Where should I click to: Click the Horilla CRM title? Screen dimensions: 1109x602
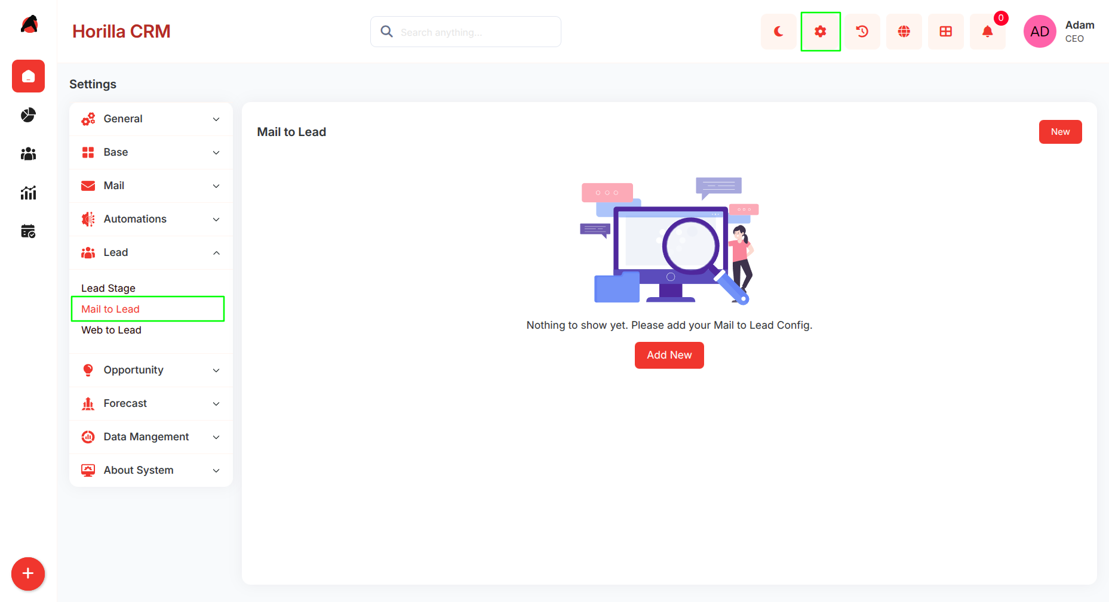pos(121,32)
